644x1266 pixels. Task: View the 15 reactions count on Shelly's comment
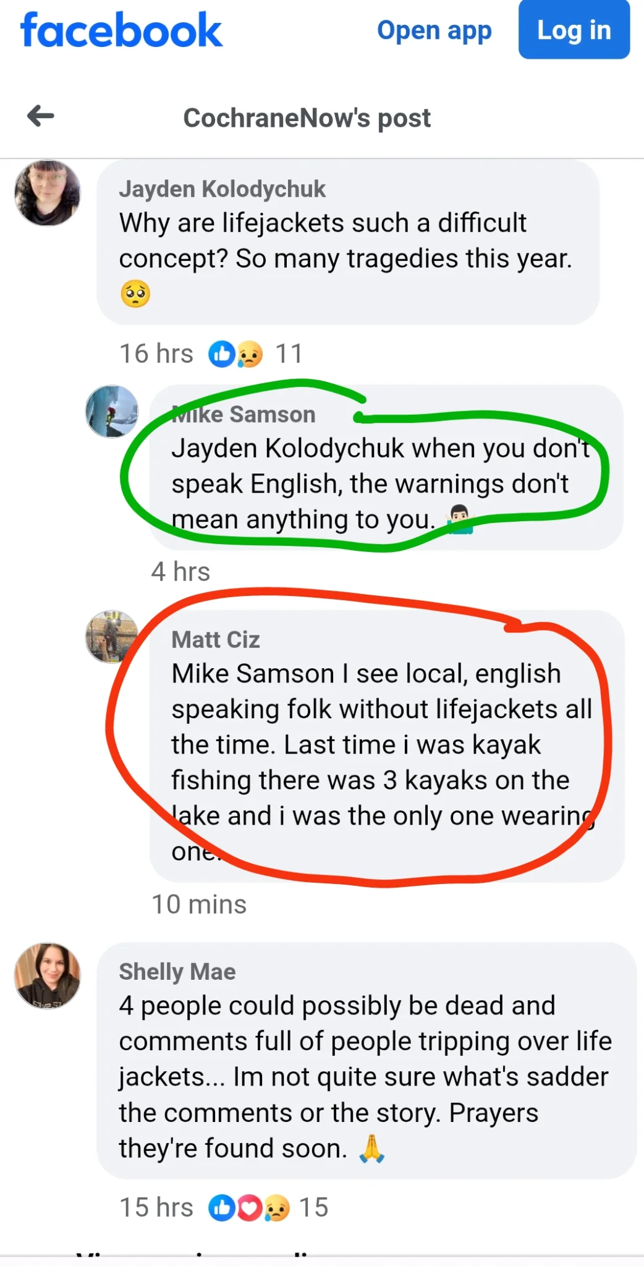click(314, 1207)
